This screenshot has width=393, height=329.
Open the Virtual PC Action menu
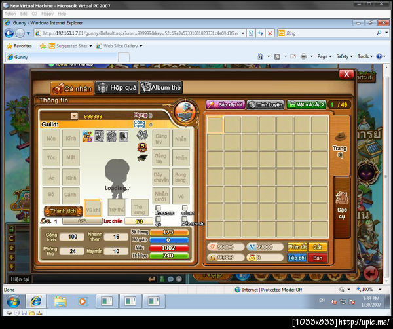(10, 14)
